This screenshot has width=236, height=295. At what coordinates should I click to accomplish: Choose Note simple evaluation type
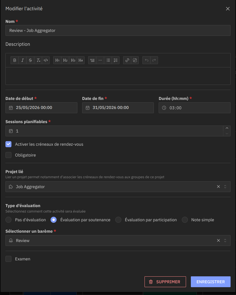coord(185,220)
